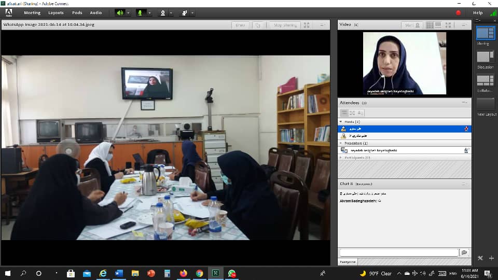Toggle the webcam icon in toolbar
The height and width of the screenshot is (280, 498).
click(x=162, y=12)
